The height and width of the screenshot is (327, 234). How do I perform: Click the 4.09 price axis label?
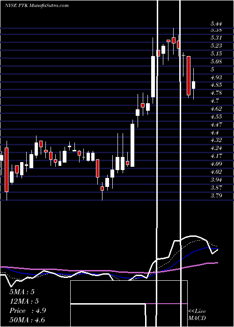coord(216,164)
